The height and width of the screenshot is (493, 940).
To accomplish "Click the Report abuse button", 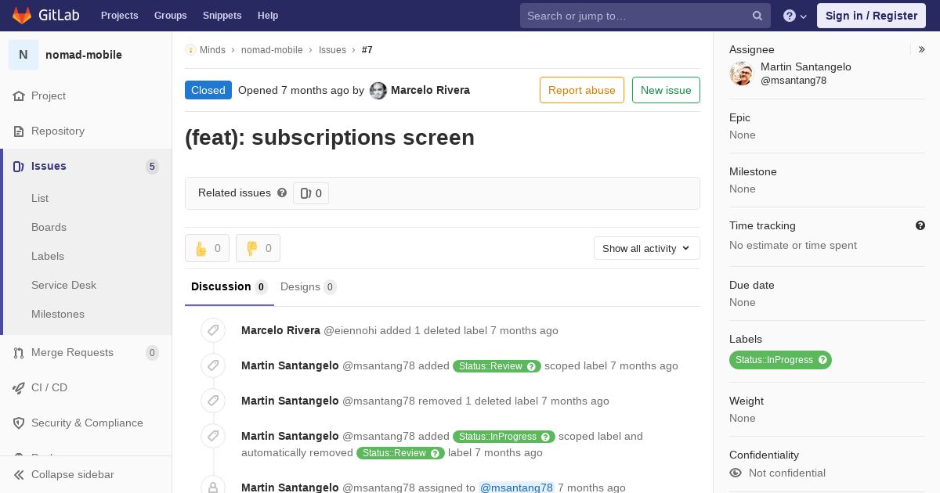I will coord(582,90).
